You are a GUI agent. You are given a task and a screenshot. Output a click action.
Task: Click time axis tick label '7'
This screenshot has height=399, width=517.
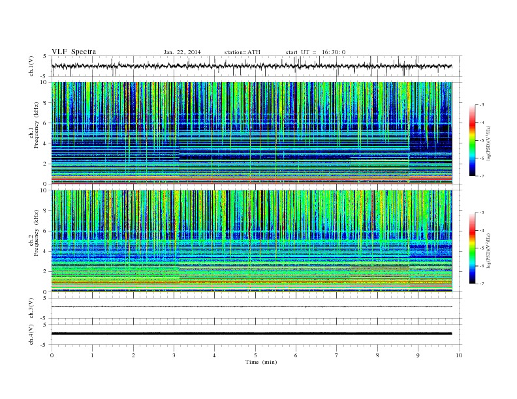[x=337, y=355]
